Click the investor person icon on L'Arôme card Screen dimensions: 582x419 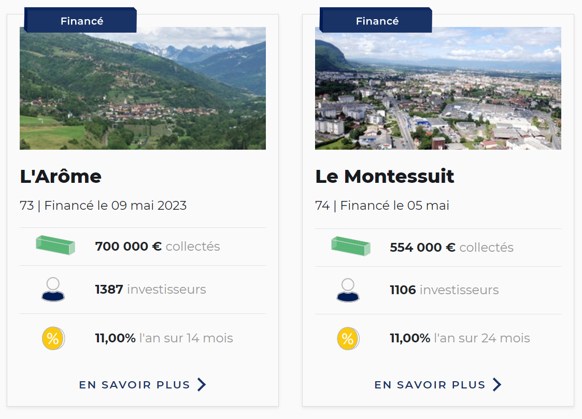53,290
